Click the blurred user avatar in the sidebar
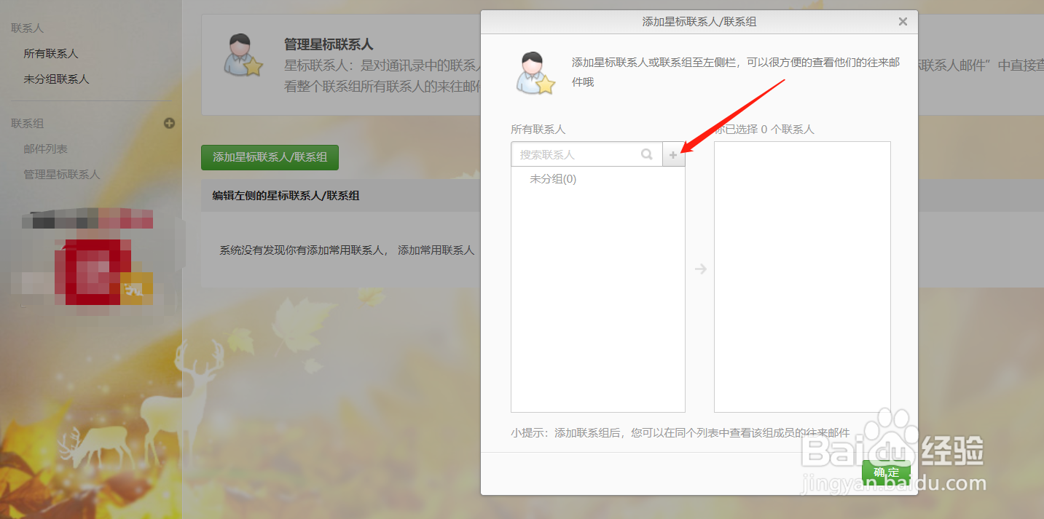1044x519 pixels. coord(86,219)
